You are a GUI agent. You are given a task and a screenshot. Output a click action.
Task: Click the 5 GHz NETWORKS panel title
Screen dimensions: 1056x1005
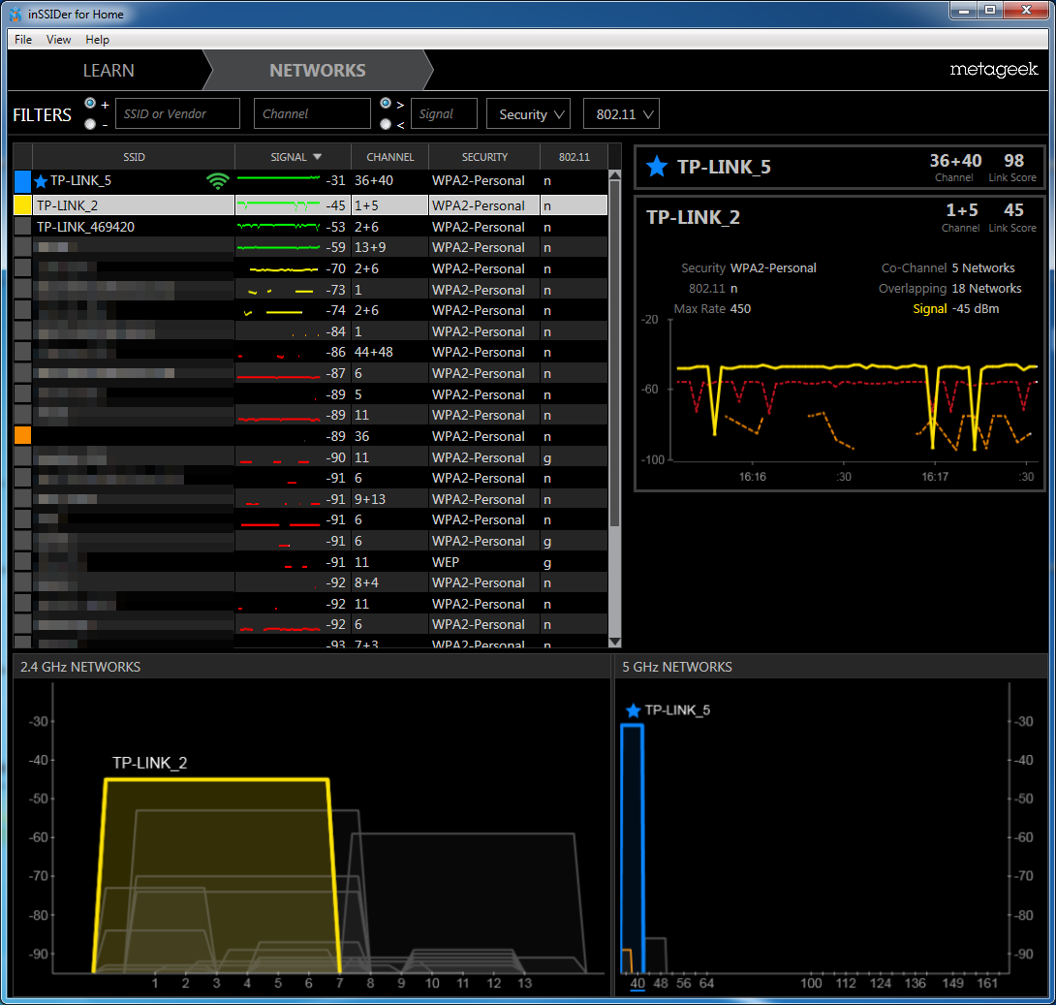pyautogui.click(x=677, y=667)
